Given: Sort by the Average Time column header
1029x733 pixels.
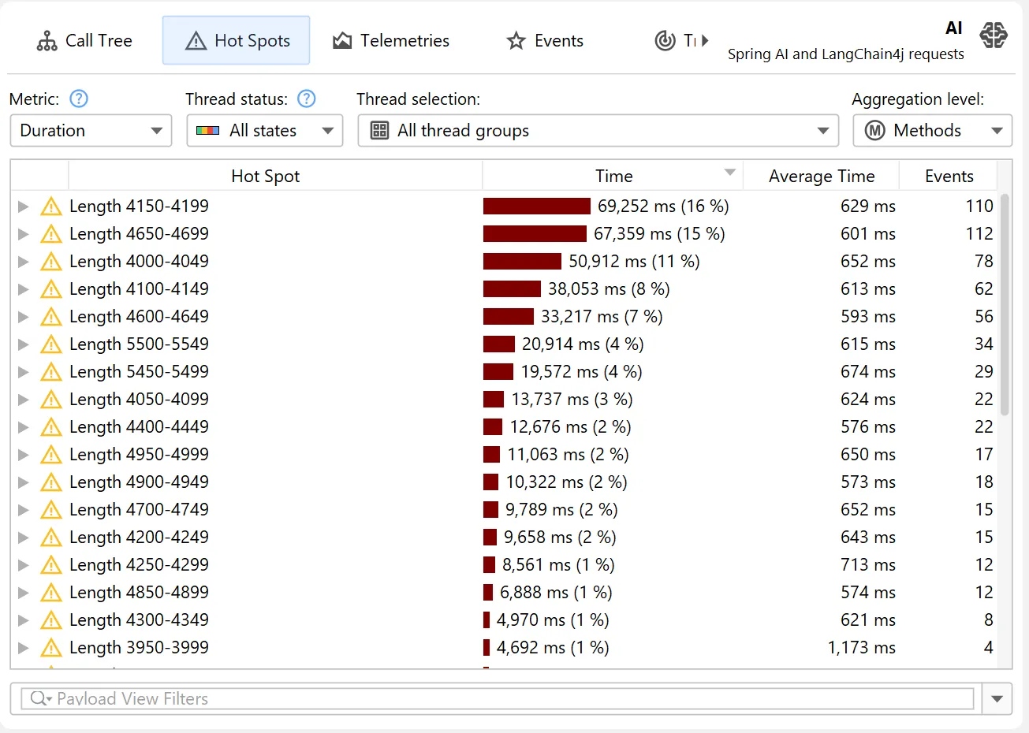Looking at the screenshot, I should coord(822,176).
